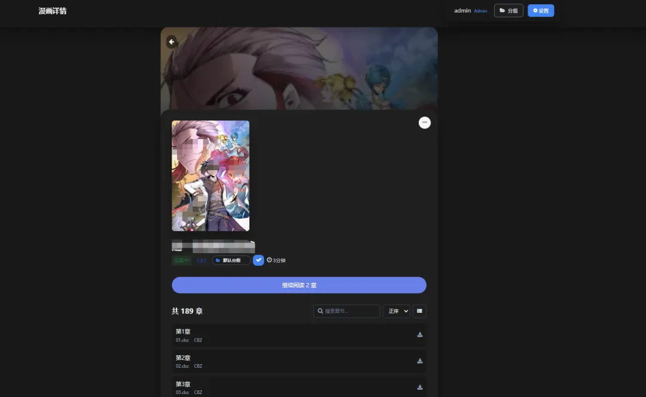Click the 3分钟 time label
The image size is (646, 397).
[x=276, y=260]
